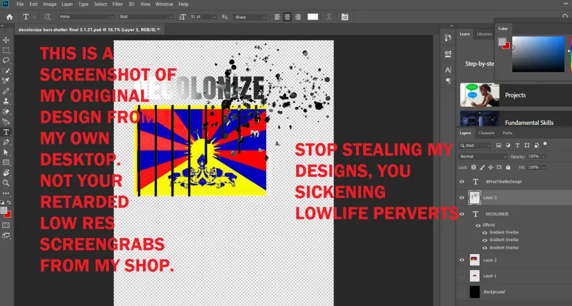Image resolution: width=572 pixels, height=306 pixels.
Task: Select the Brush tool
Action: pos(6,91)
